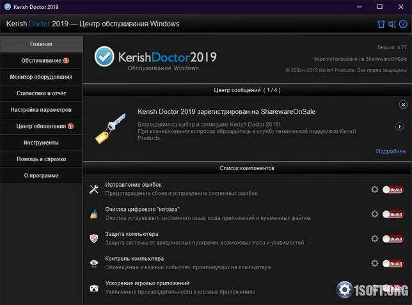Screen dimensions: 412x305
Task: Go to the next message with the arrow
Action: (400, 127)
